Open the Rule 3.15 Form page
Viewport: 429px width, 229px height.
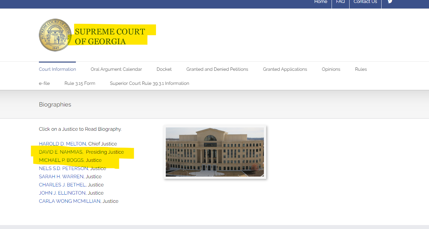80,83
